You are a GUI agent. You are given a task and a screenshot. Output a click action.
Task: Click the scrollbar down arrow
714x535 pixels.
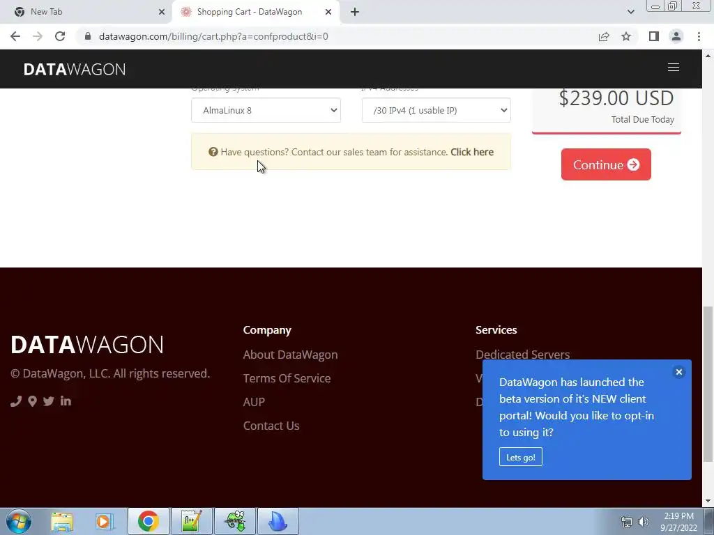click(708, 502)
